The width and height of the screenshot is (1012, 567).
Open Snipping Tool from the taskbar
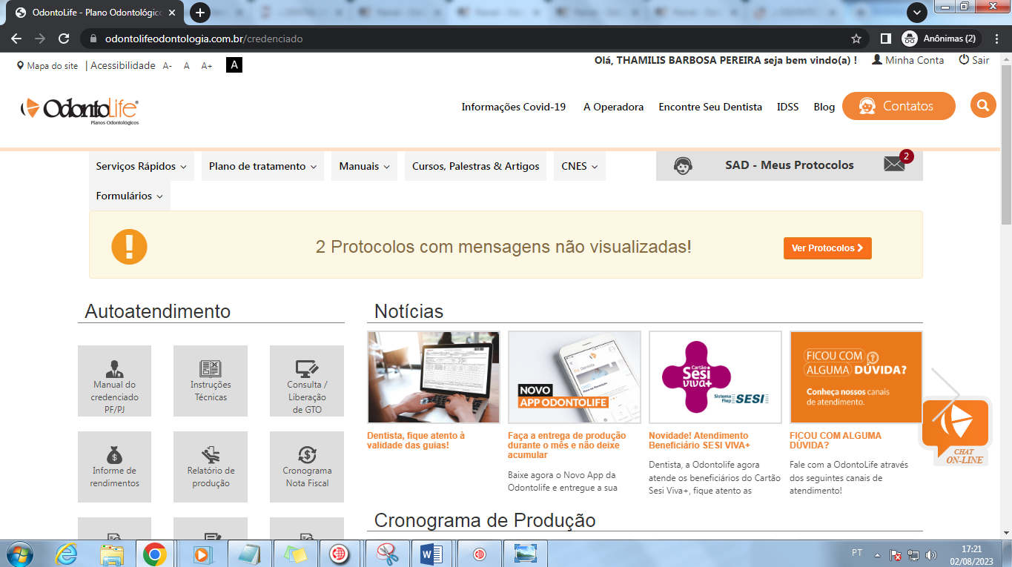pyautogui.click(x=387, y=553)
